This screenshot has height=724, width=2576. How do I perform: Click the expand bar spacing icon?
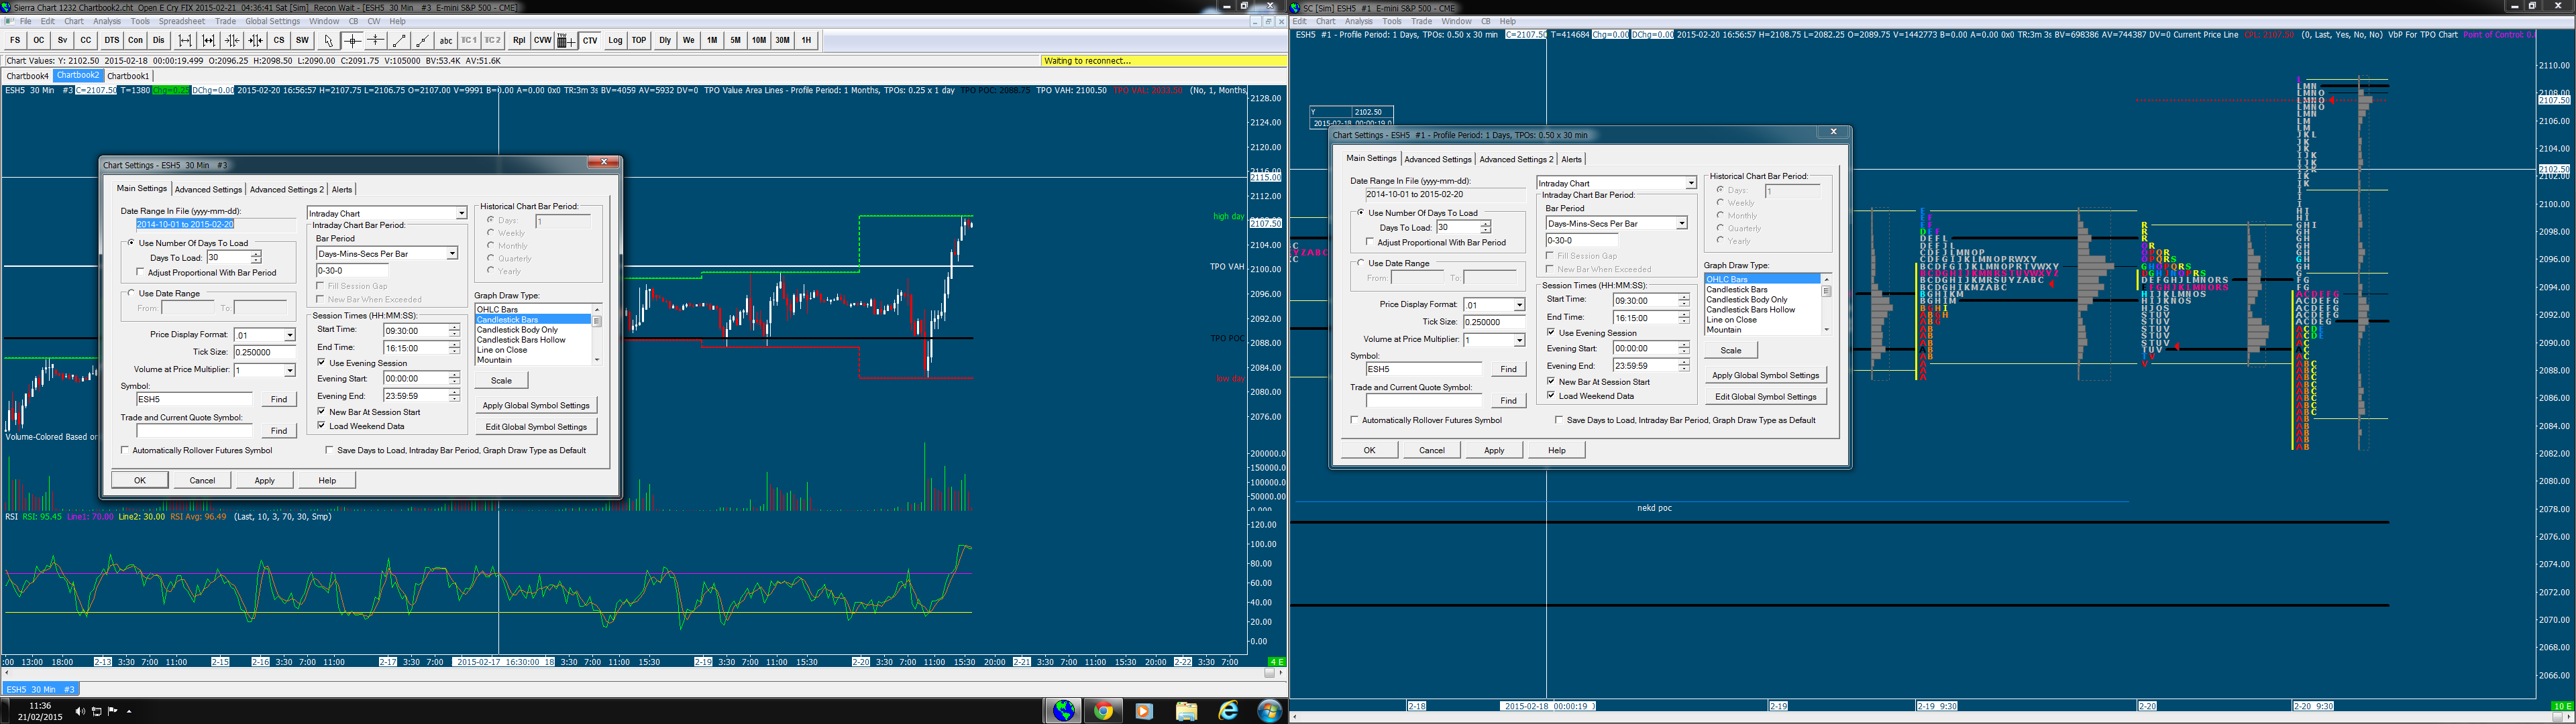click(185, 40)
